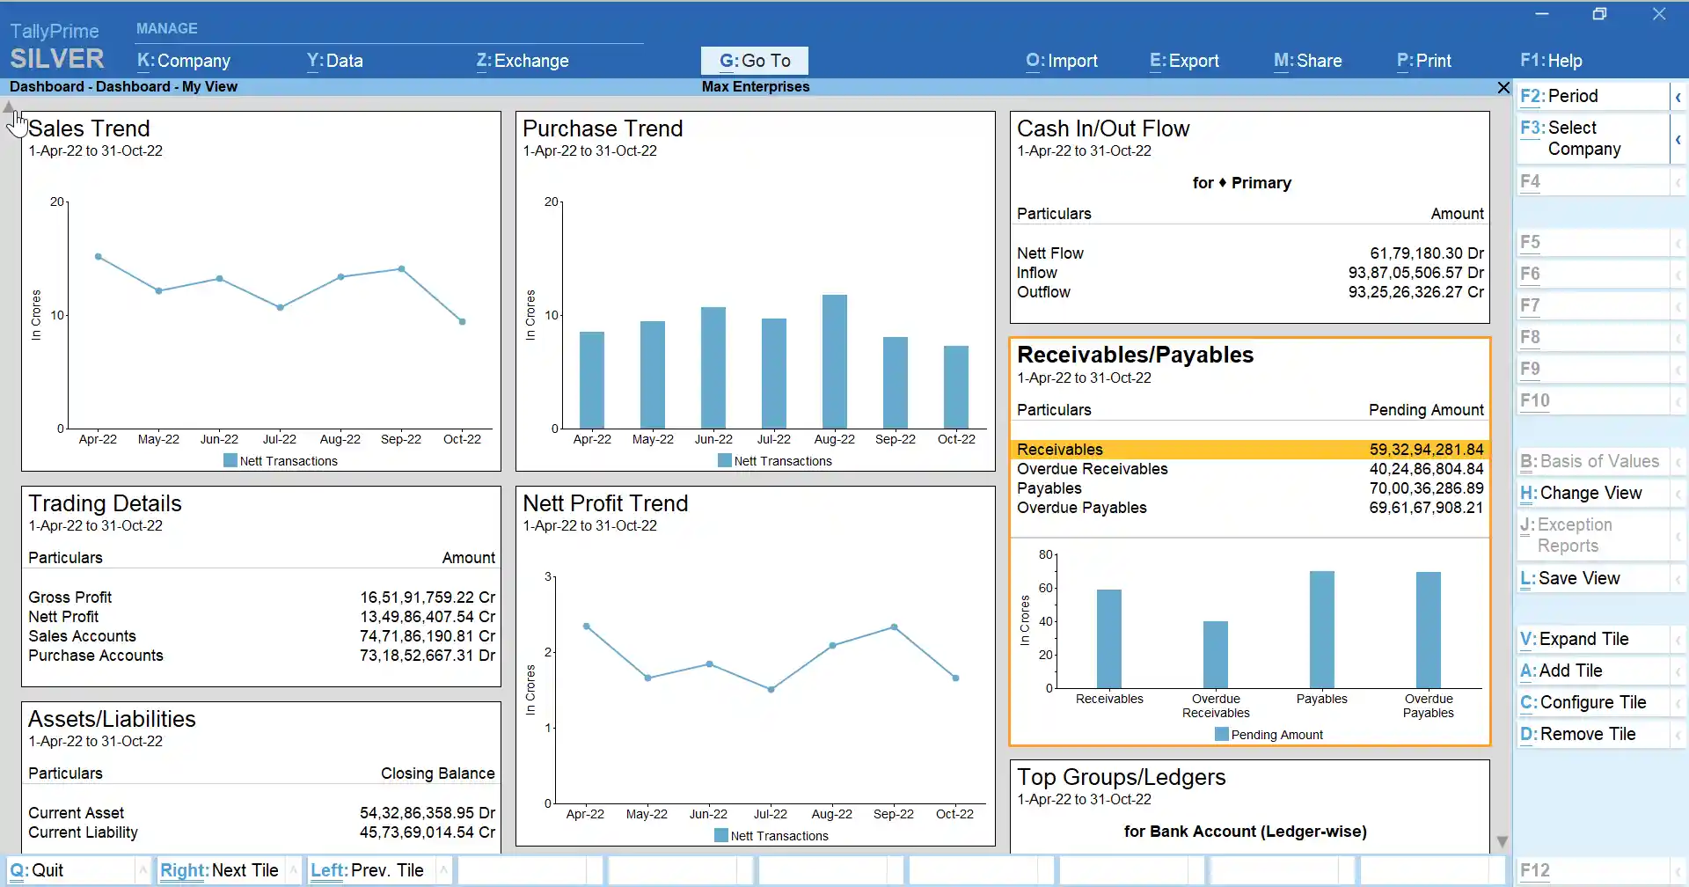Click A: Add Tile

tap(1561, 670)
